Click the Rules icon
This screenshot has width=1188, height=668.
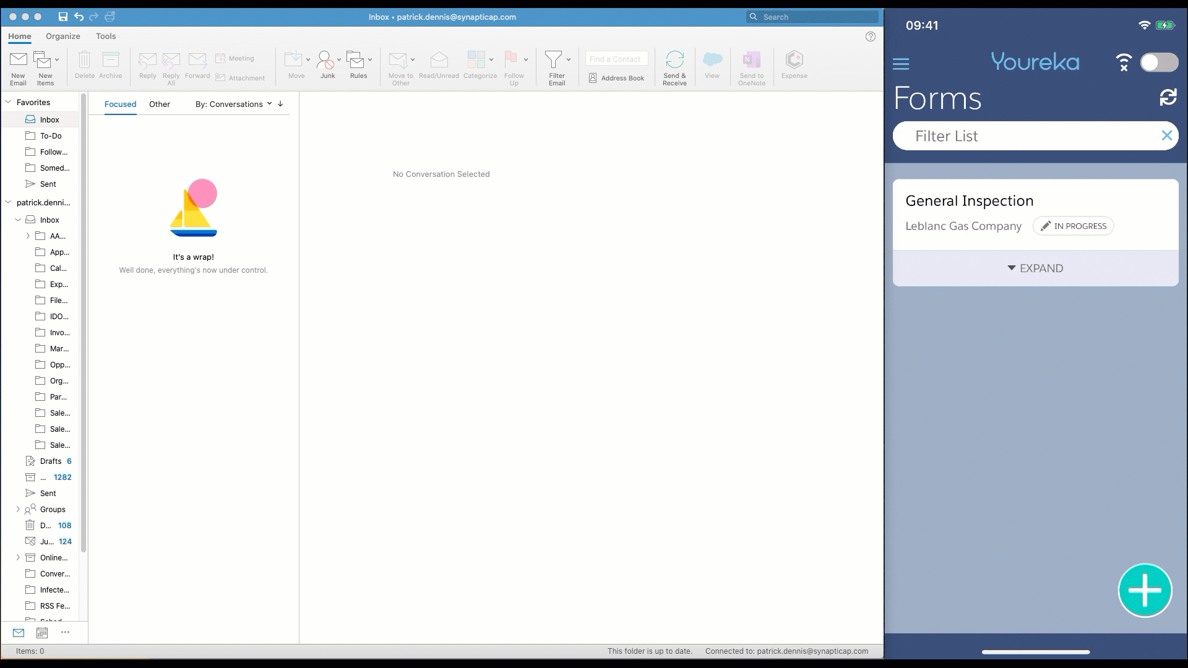[x=355, y=60]
